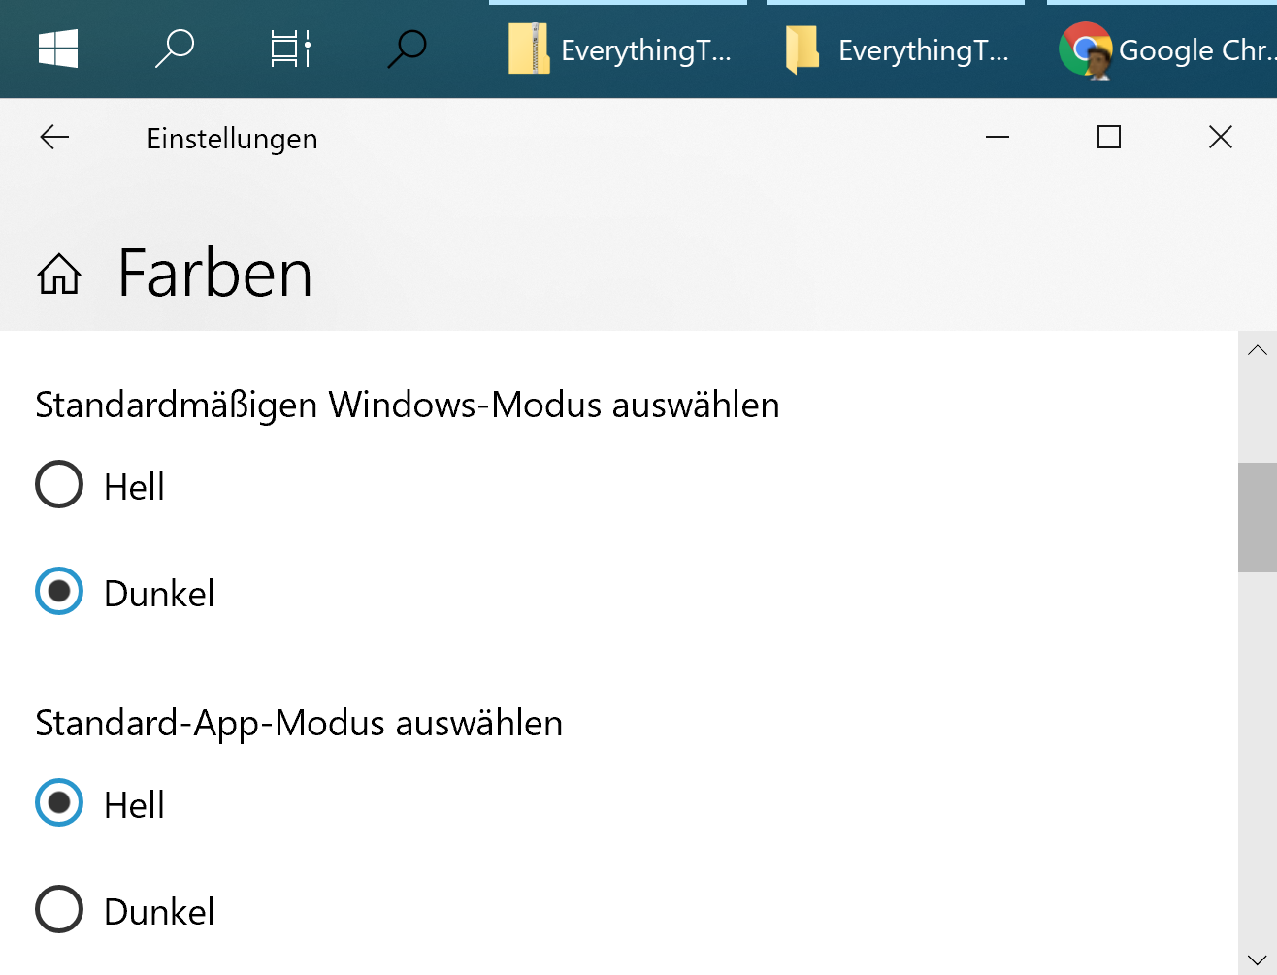Open the EverythingT zip archive from the taskbar

coord(617,49)
